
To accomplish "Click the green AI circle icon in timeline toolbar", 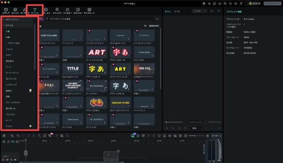I will pos(133,136).
